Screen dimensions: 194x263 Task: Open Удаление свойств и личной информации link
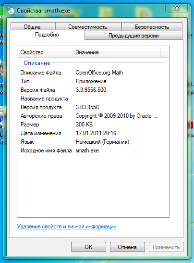point(67,226)
